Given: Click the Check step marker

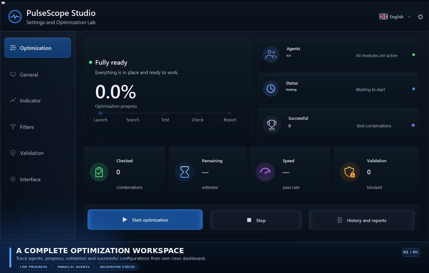Looking at the screenshot, I should click(x=197, y=113).
